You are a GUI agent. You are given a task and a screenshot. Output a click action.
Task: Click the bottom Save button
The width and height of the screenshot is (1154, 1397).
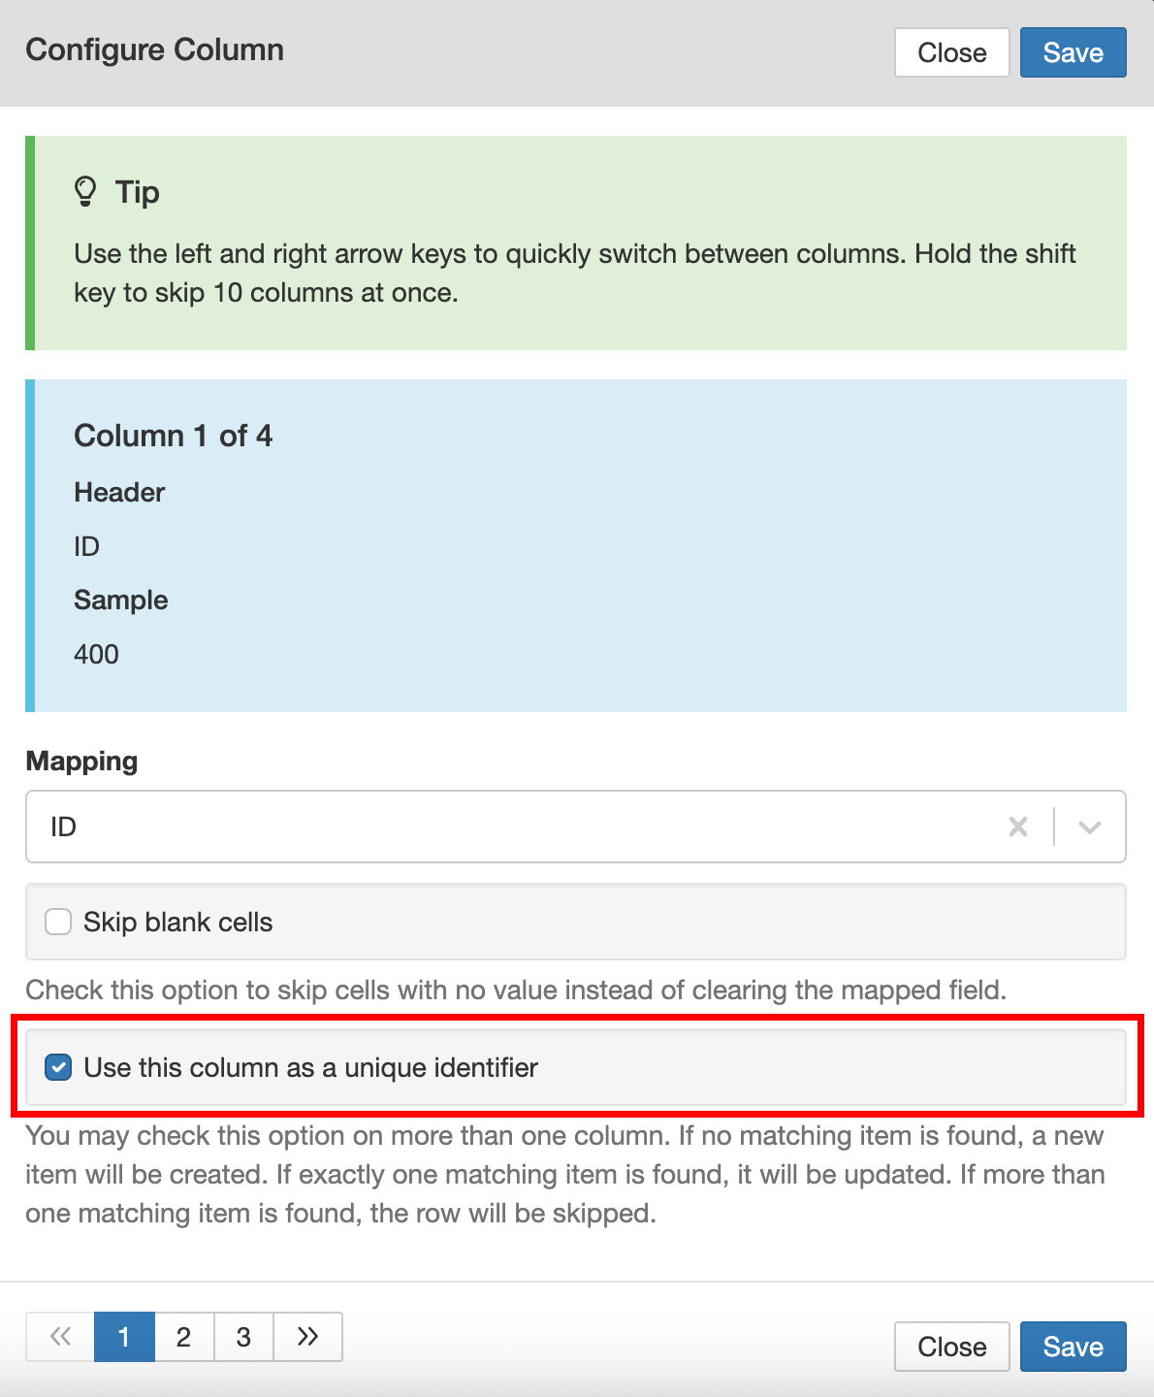(1073, 1346)
